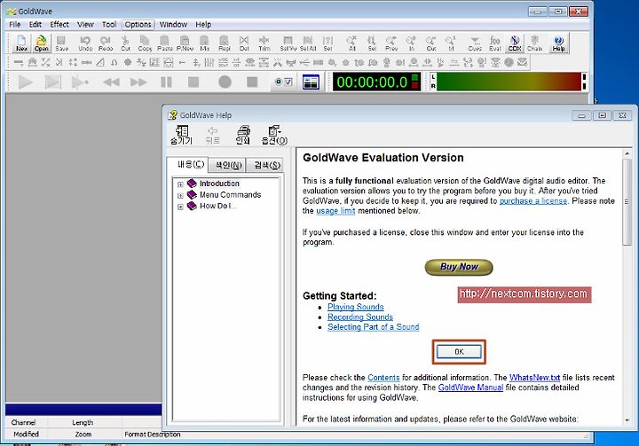Click the Rewind playback button
This screenshot has width=639, height=446.
pyautogui.click(x=111, y=82)
